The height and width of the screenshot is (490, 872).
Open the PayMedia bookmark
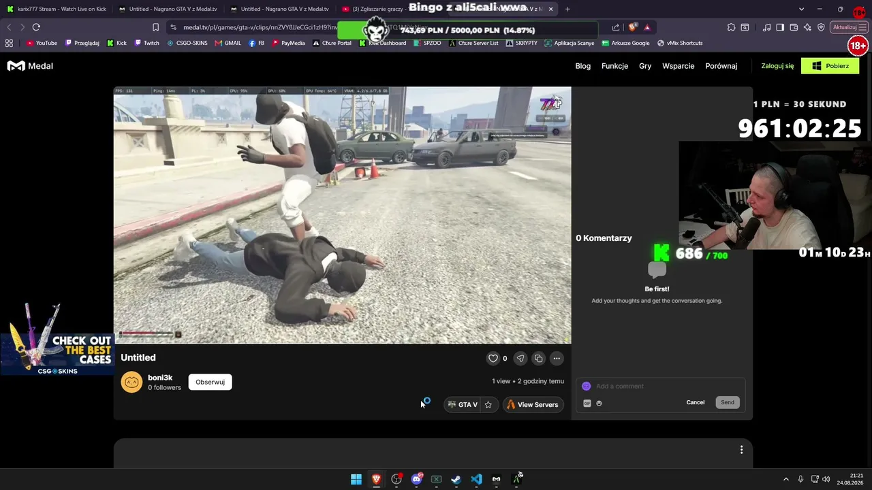288,43
